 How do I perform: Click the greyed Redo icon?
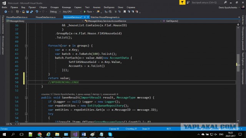click(x=43, y=12)
